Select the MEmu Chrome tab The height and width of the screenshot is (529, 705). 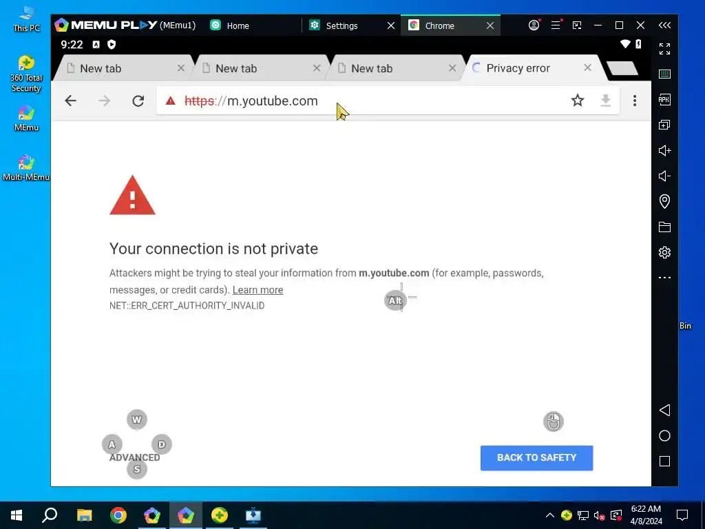click(x=440, y=25)
